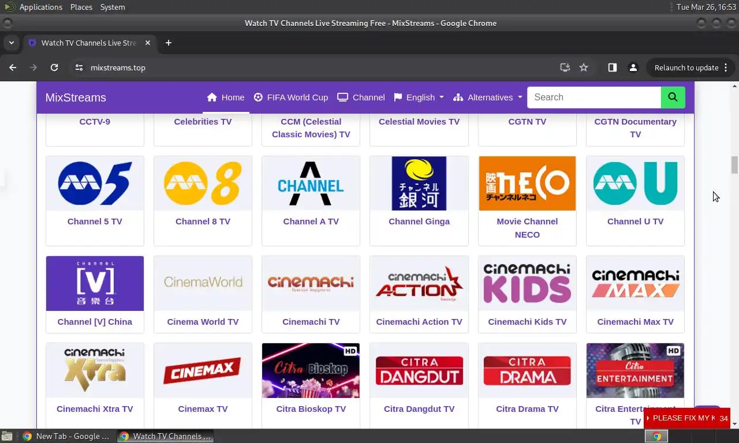The height and width of the screenshot is (443, 739).
Task: Open the Cinemax logo
Action: pyautogui.click(x=203, y=370)
